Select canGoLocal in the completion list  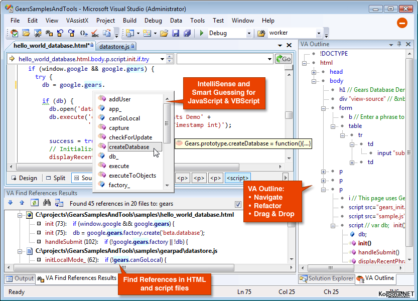124,118
